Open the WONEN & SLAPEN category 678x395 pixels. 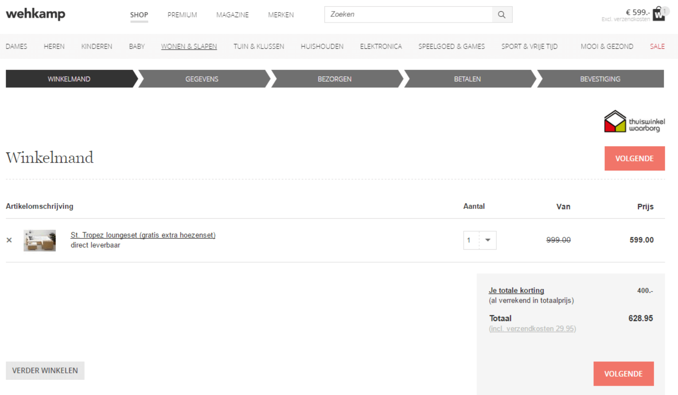189,46
